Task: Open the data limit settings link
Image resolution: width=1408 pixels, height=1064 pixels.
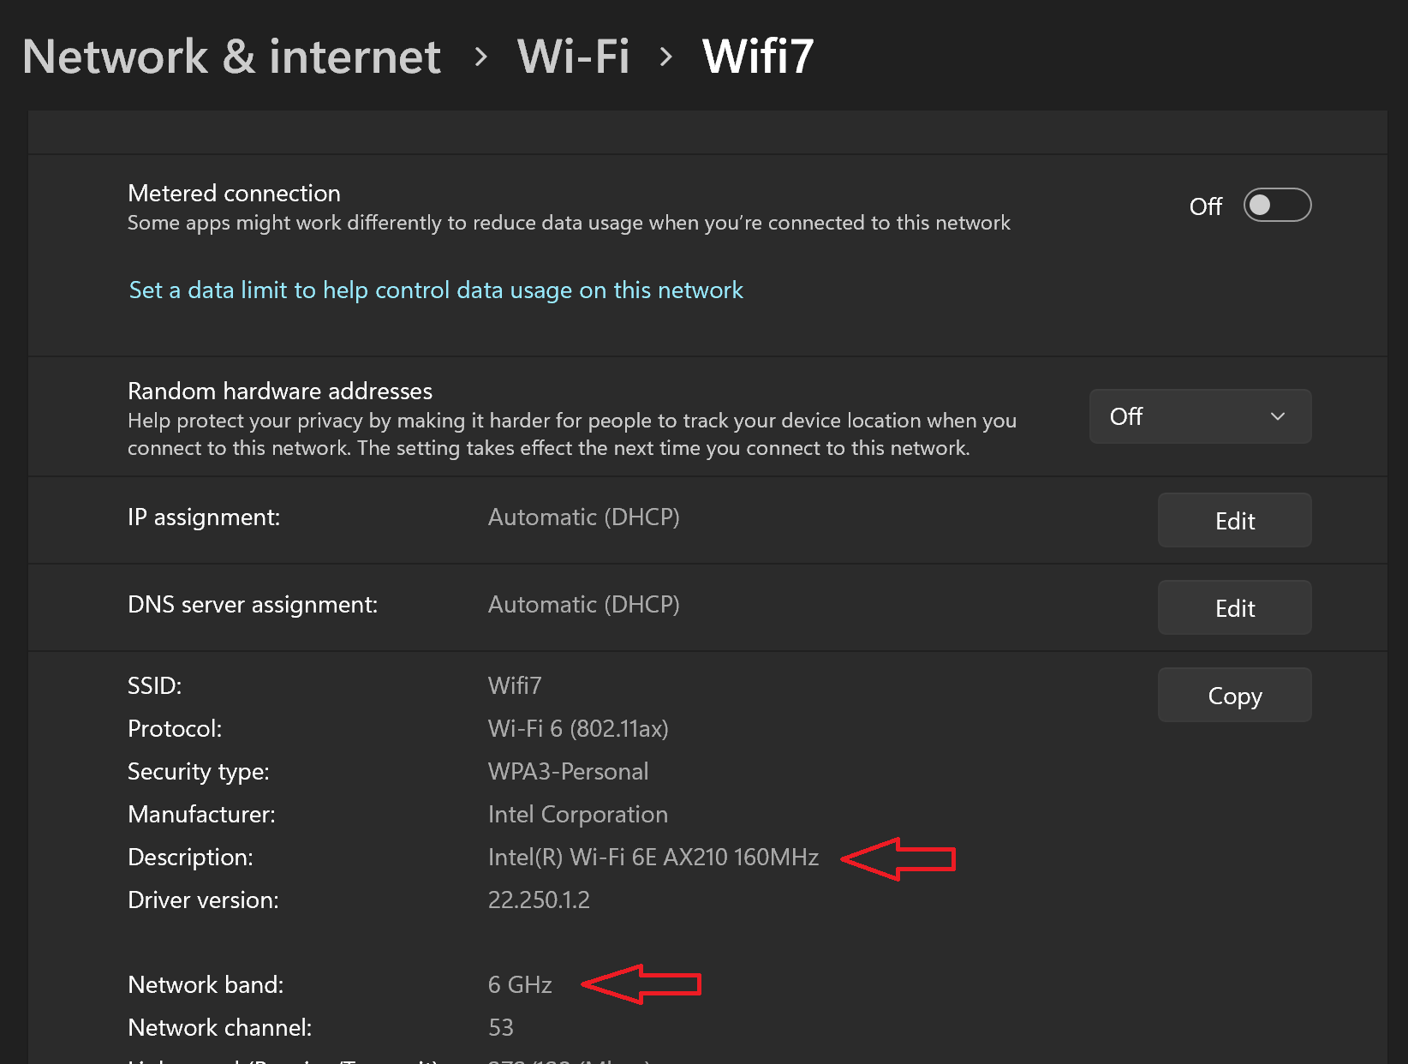Action: click(x=436, y=290)
